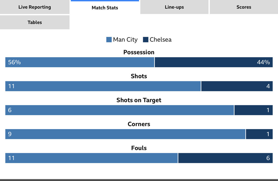Select Man City's 11 shots bar

[x=103, y=86]
